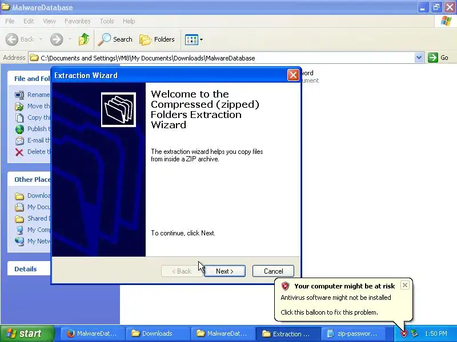The height and width of the screenshot is (342, 457).
Task: Expand the address bar dropdown
Action: tap(419, 58)
